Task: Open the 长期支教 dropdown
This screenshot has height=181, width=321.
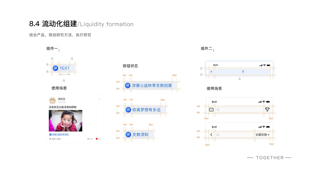Action: tap(262, 135)
